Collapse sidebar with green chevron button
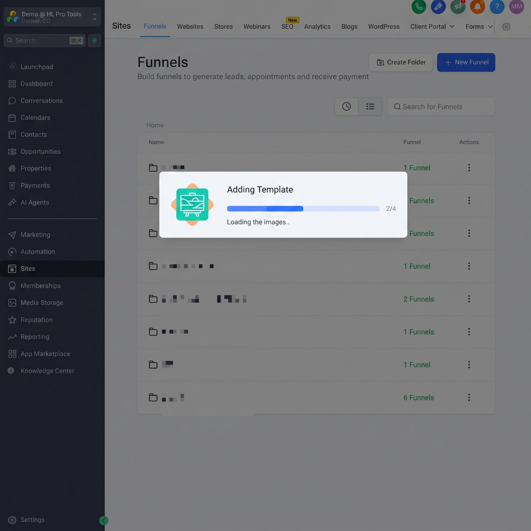 point(104,520)
